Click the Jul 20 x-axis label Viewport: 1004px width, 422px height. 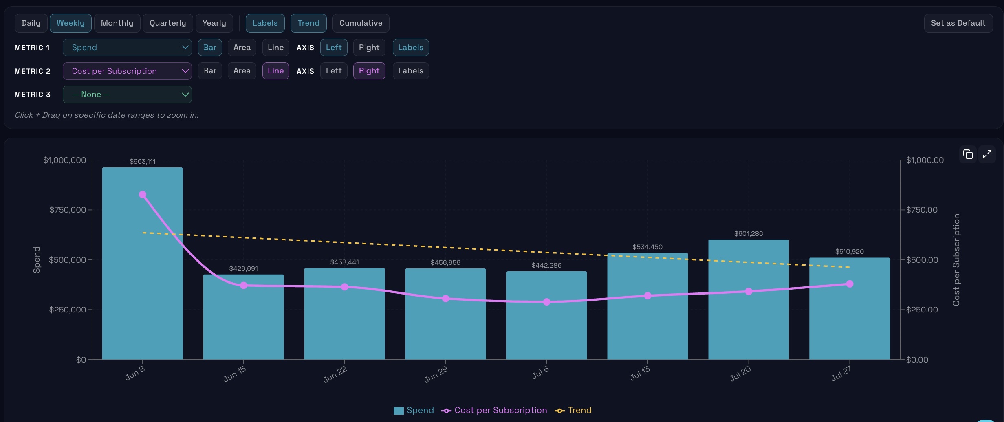click(x=740, y=374)
